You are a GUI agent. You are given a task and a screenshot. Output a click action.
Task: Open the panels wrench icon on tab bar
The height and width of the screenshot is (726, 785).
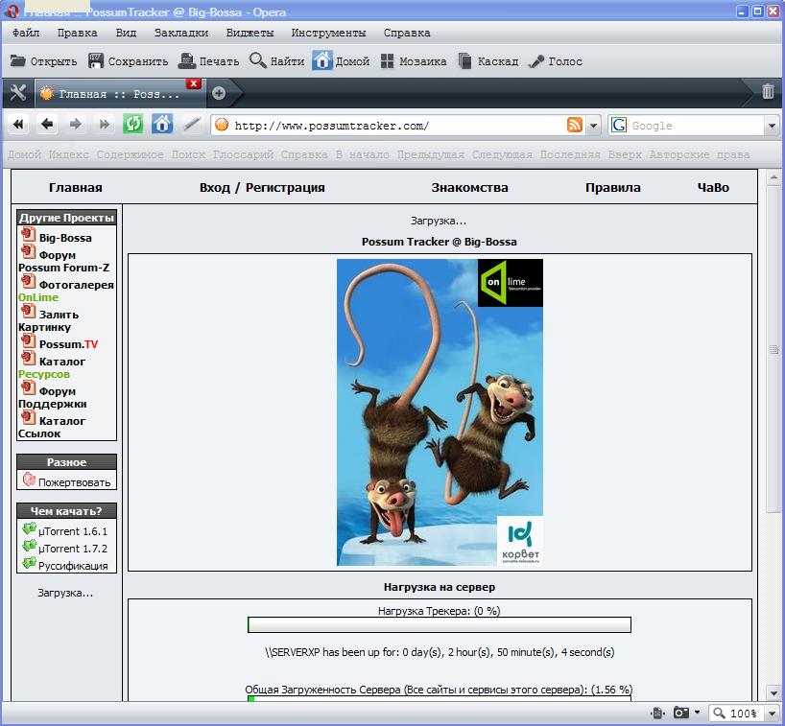[18, 93]
